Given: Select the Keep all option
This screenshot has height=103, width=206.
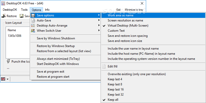Looking at the screenshot, I should pos(153,100).
